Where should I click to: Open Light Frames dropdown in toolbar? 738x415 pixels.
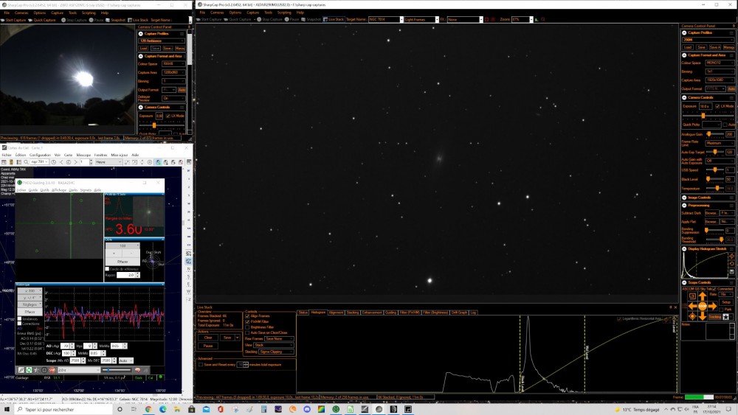pyautogui.click(x=421, y=19)
